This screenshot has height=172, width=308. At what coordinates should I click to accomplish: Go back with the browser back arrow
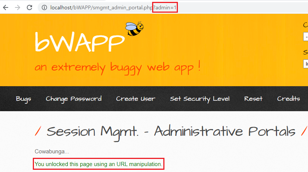coord(6,7)
